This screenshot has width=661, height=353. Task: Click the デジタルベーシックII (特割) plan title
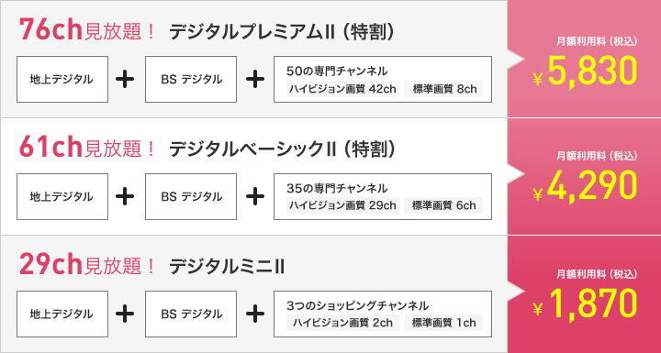tap(282, 149)
